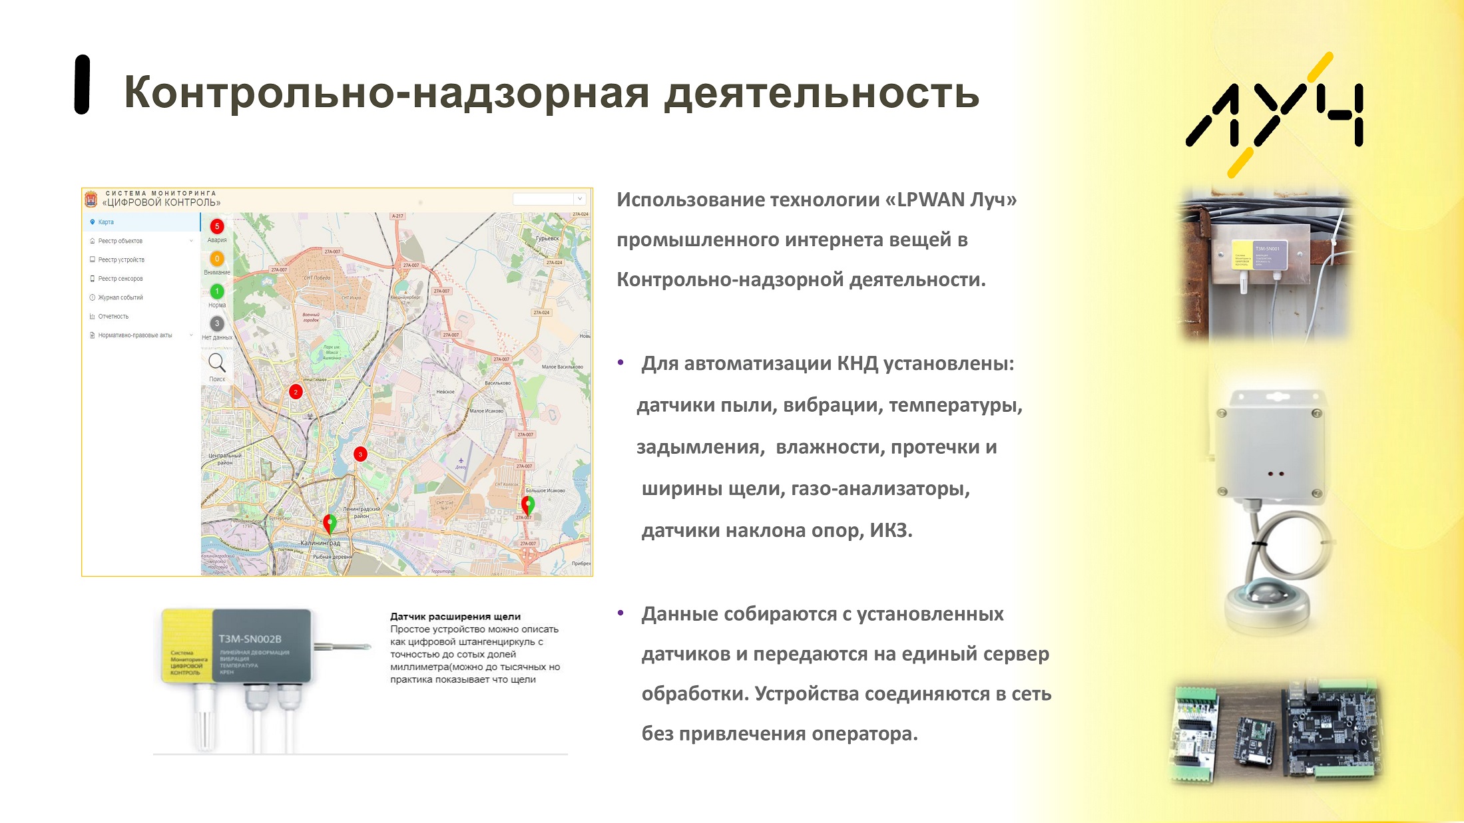The width and height of the screenshot is (1464, 823).
Task: Click the coat-of-arms logo in header
Action: click(91, 199)
